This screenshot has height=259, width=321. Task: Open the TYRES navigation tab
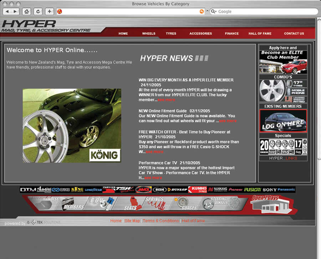(x=171, y=34)
